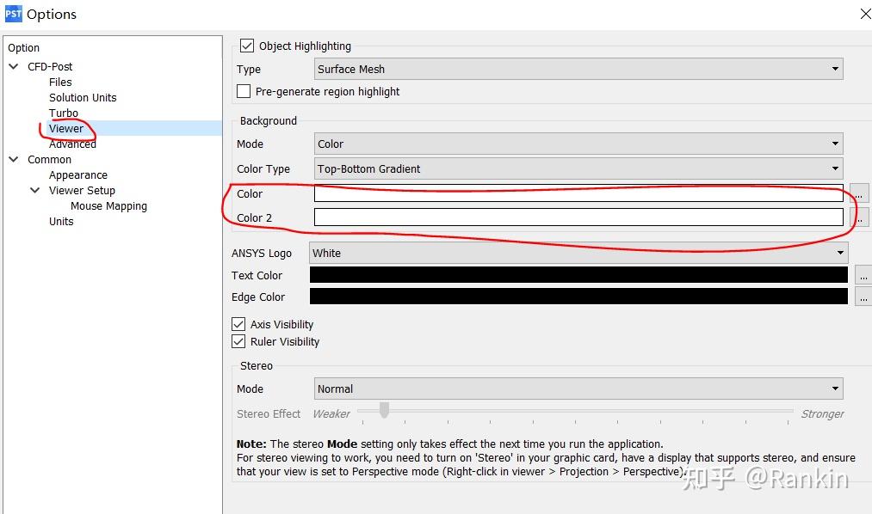Disable Ruler Visibility

click(x=238, y=341)
